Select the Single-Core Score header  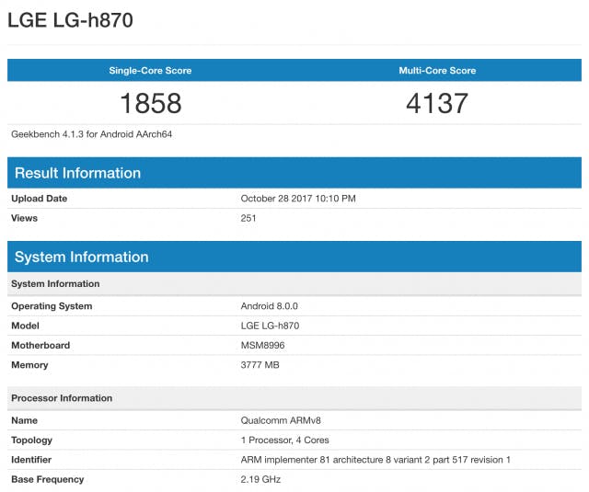tap(150, 71)
